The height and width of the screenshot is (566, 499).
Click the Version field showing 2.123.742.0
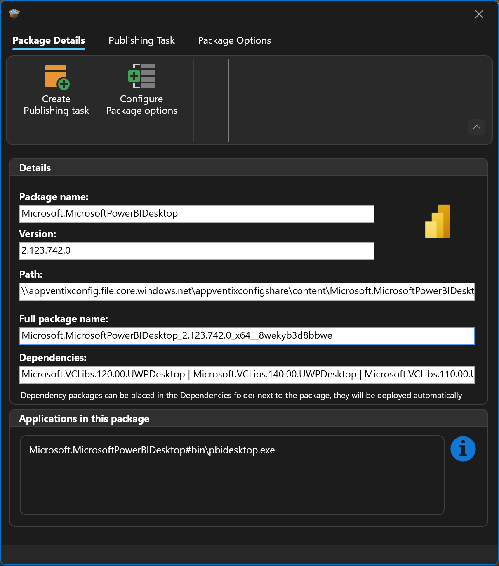click(197, 251)
